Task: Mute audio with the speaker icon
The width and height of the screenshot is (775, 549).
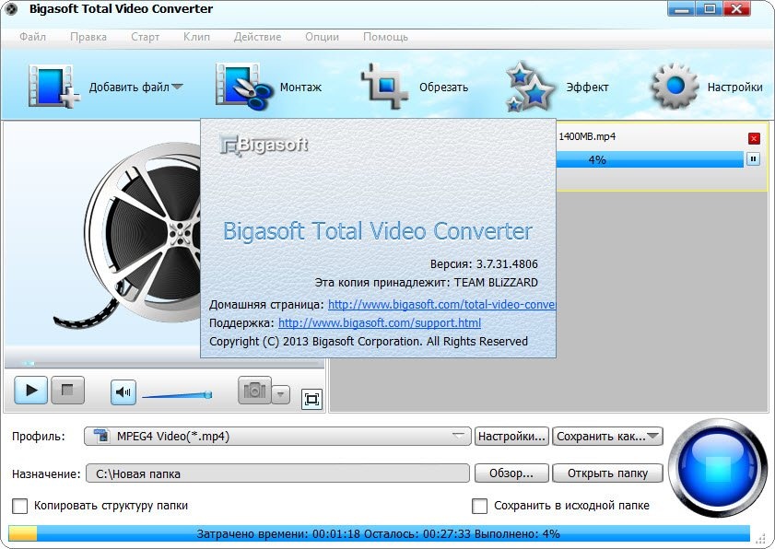Action: (123, 391)
